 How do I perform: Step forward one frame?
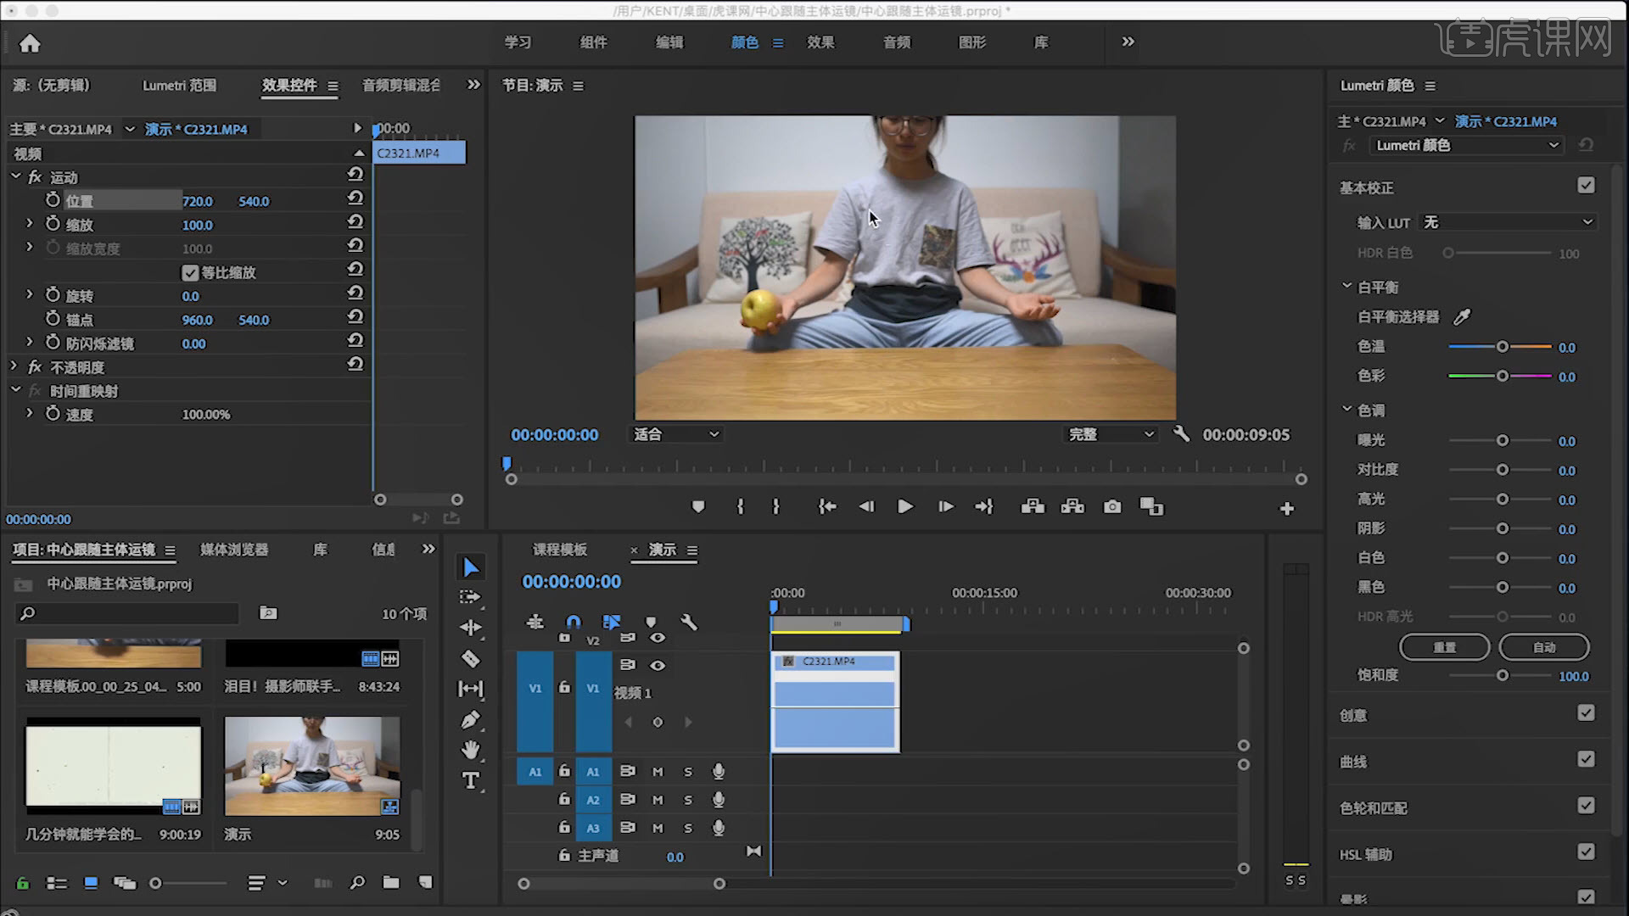pos(945,507)
